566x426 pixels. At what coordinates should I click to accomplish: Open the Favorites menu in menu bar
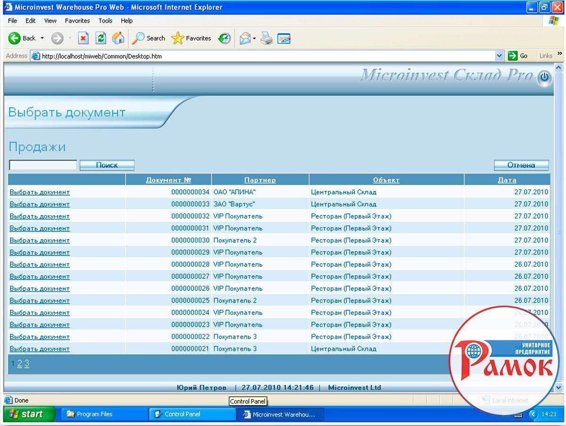click(x=77, y=21)
